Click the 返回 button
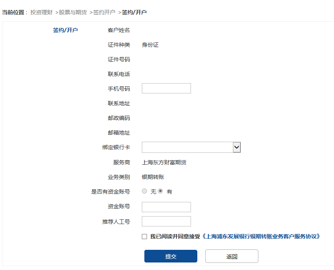The image size is (334, 270). click(x=232, y=256)
